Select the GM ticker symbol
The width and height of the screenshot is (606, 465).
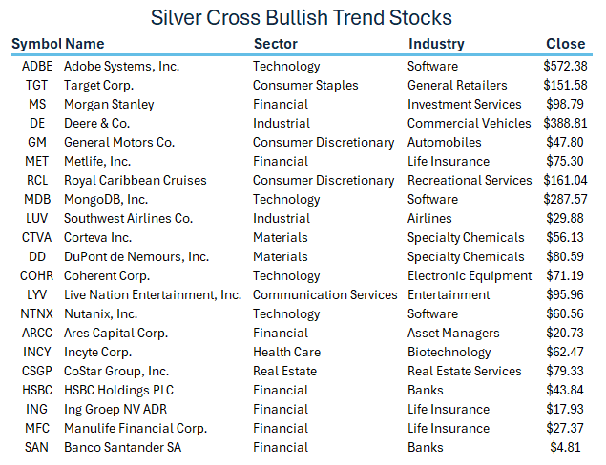37,143
